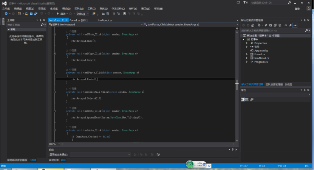The image size is (314, 170).
Task: Click the Collapse All icon in Solution Explorer
Action: pos(275,25)
